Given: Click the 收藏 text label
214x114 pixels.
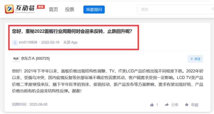Looking at the screenshot, I should click(x=195, y=105).
